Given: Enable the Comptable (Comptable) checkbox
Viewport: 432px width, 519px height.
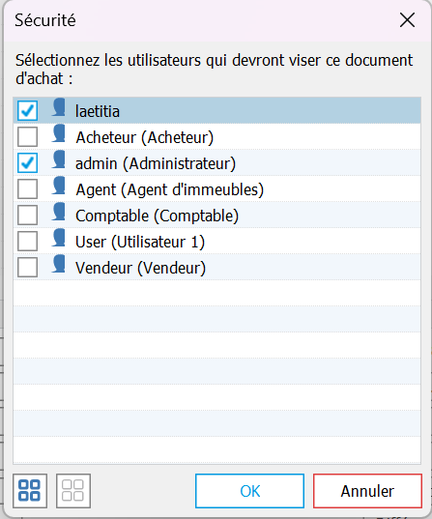Looking at the screenshot, I should click(x=27, y=216).
